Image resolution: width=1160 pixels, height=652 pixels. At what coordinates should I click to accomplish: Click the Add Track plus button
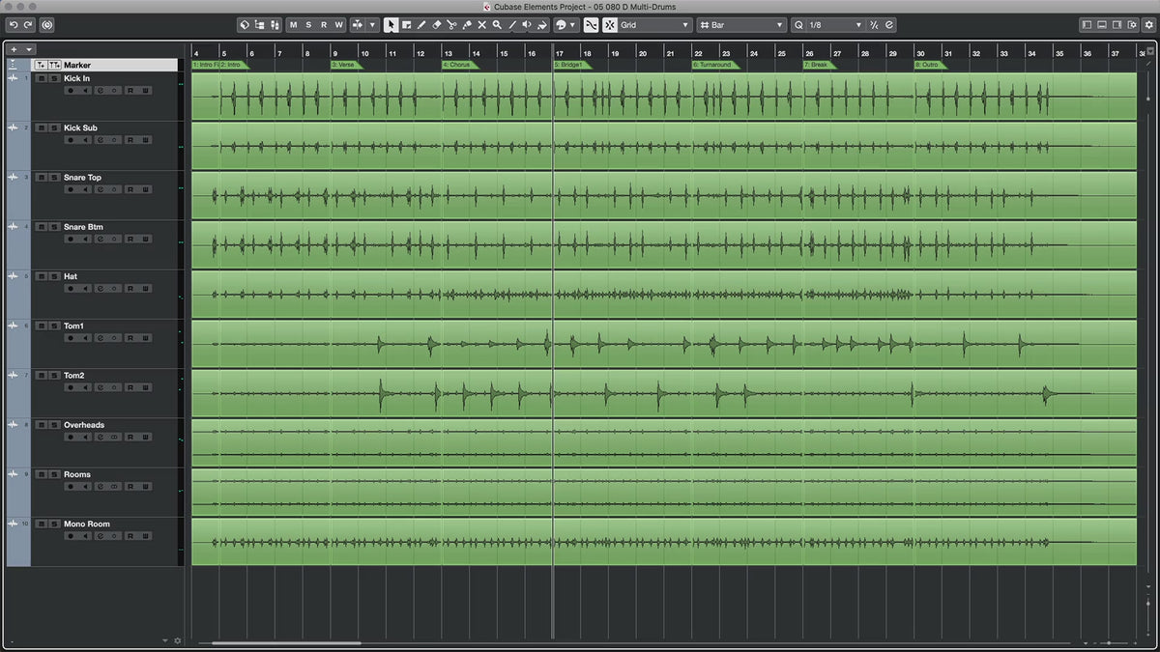tap(14, 49)
